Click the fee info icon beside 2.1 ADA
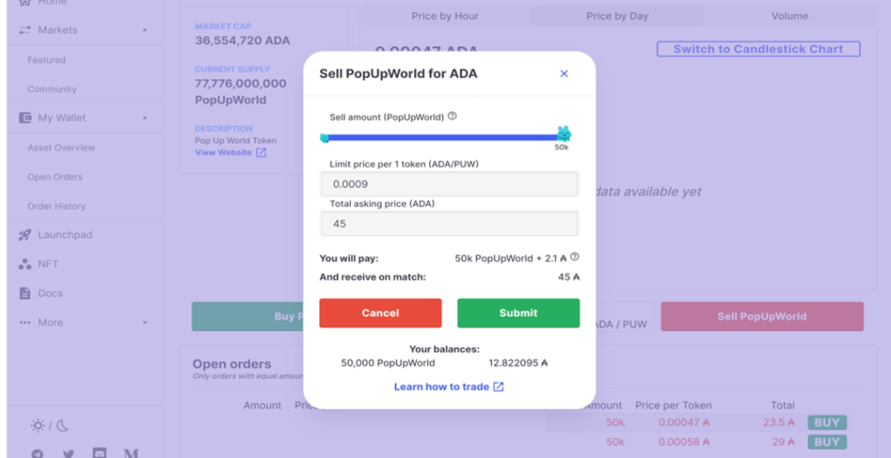The width and height of the screenshot is (891, 458). [574, 257]
